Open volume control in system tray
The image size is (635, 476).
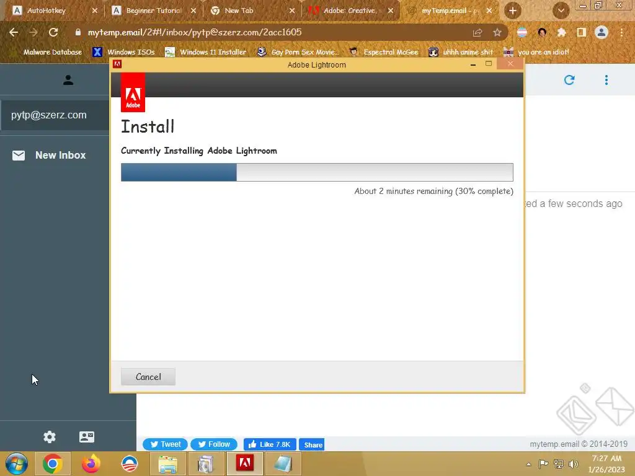pyautogui.click(x=574, y=464)
